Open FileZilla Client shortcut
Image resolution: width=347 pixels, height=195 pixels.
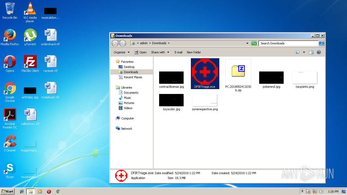tap(30, 64)
